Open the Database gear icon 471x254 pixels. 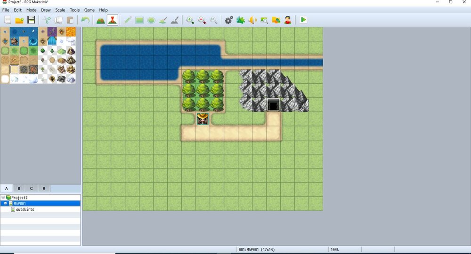(x=229, y=20)
